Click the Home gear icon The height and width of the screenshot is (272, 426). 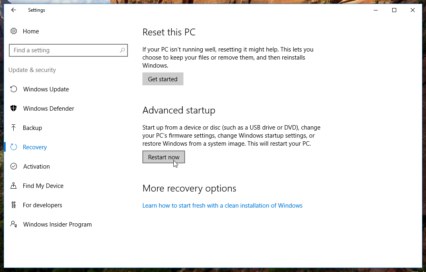pos(14,31)
